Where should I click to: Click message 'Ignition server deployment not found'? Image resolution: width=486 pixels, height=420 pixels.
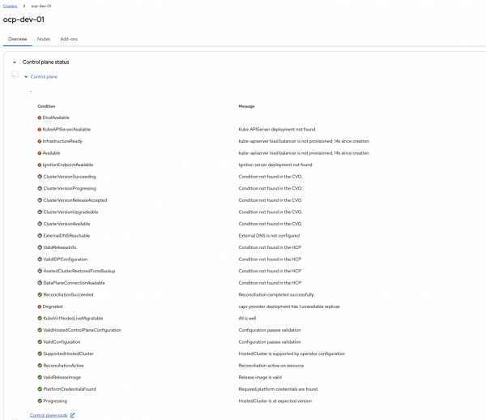point(275,165)
